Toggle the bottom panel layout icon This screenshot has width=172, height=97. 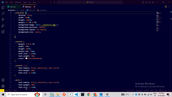[x=146, y=2]
